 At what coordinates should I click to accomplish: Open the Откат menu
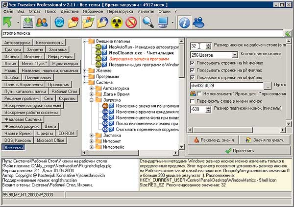pos(34,11)
